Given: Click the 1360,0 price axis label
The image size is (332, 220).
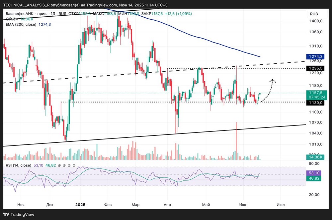Looking at the screenshot, I should [x=315, y=32].
